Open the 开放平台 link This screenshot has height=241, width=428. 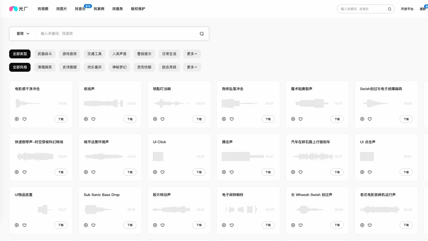pos(407,9)
